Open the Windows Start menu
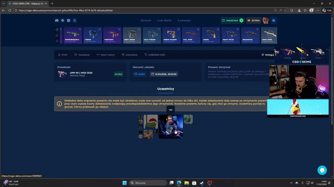This screenshot has height=187, width=334. click(124, 183)
